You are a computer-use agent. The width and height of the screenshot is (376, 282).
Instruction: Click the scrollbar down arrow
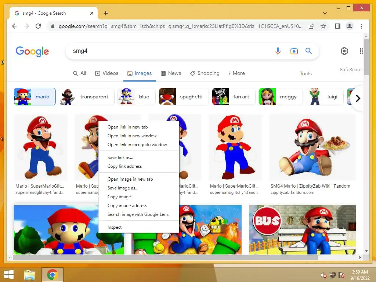[x=366, y=251]
